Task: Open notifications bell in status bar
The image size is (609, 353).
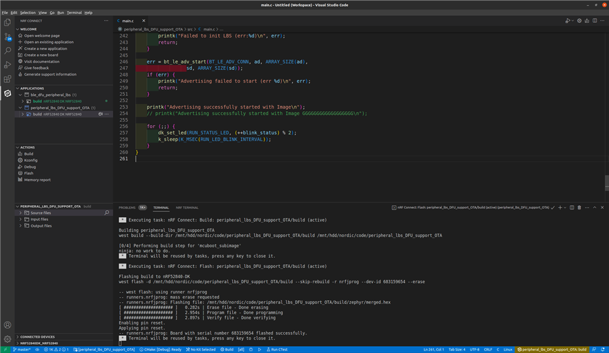Action: (603, 349)
